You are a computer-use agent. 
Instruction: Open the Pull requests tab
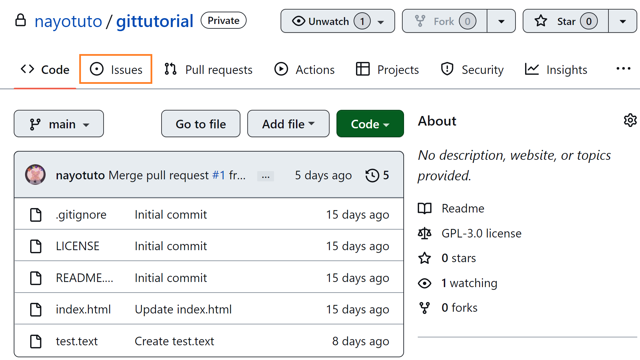[x=209, y=69]
